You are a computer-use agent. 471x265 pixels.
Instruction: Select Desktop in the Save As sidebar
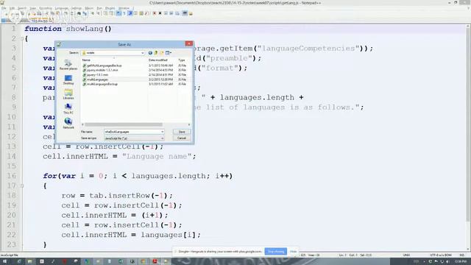pyautogui.click(x=68, y=79)
